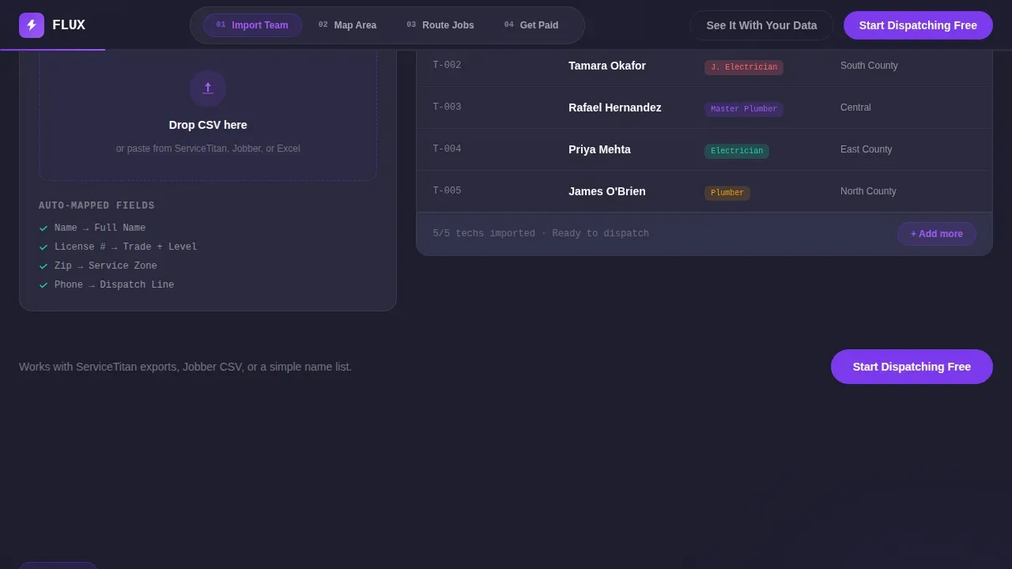Click the checkmark beside Name → Full Name
This screenshot has height=569, width=1012.
43,228
